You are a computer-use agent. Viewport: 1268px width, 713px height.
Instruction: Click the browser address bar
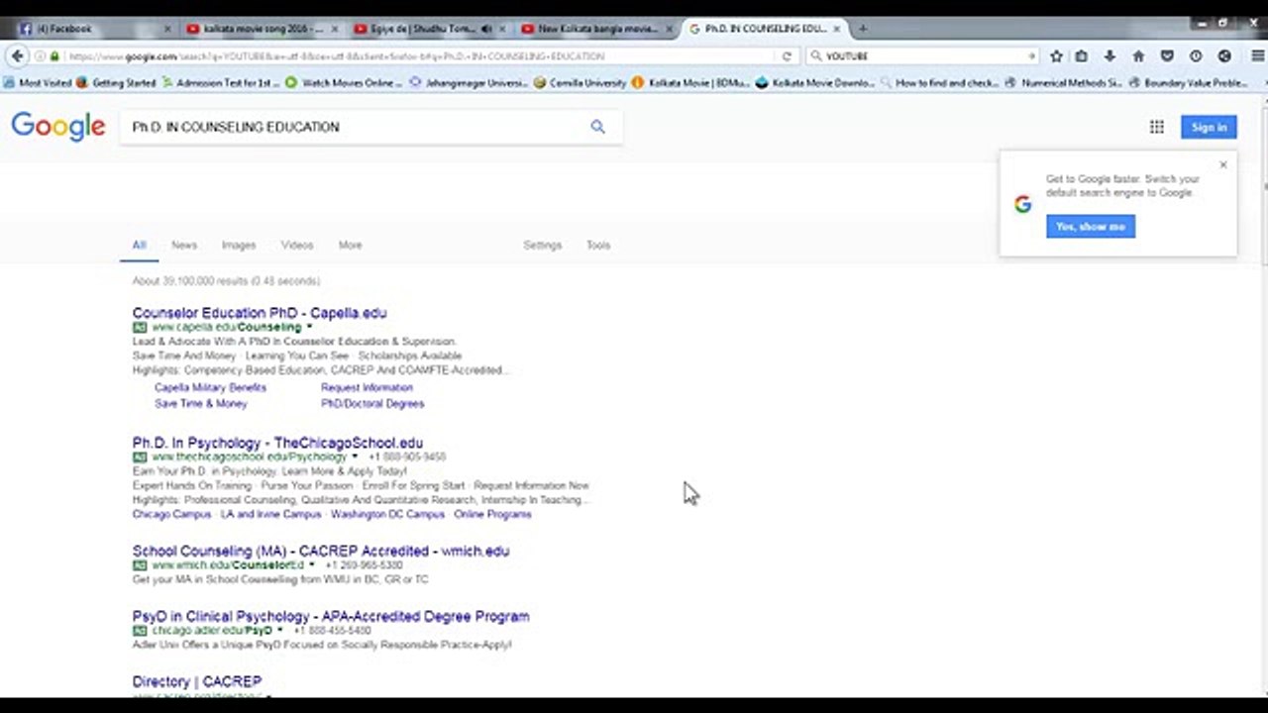point(416,56)
